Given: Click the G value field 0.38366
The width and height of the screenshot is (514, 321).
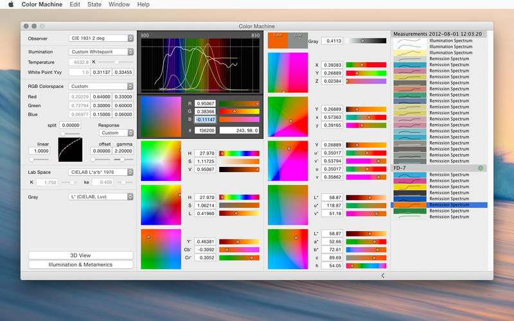Looking at the screenshot, I should point(205,111).
